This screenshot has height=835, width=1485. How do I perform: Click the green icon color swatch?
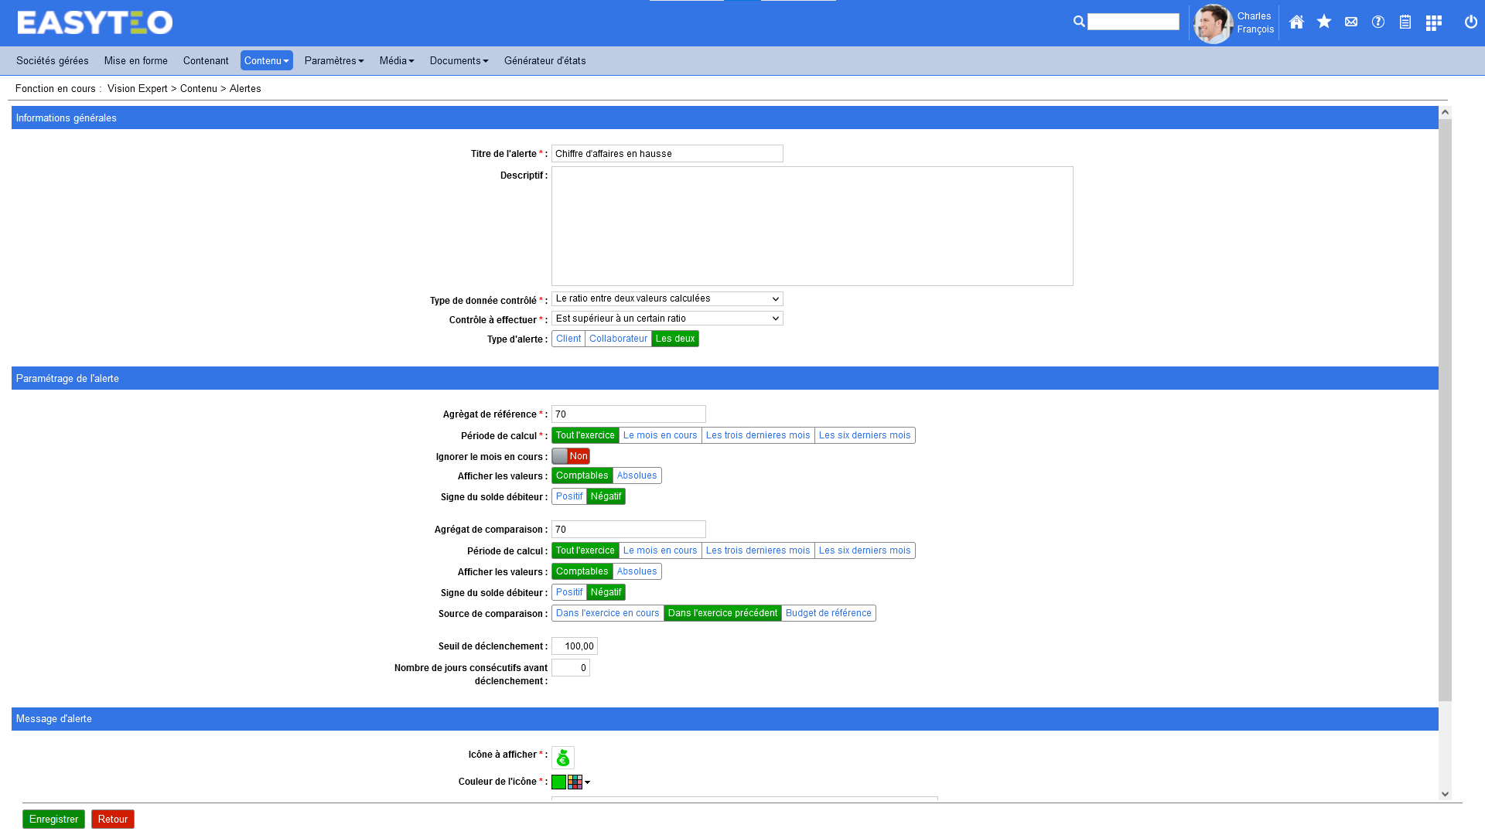(558, 782)
